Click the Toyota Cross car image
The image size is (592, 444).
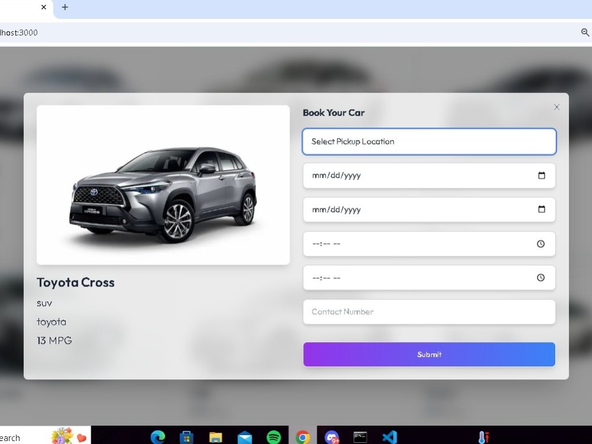[x=163, y=185]
